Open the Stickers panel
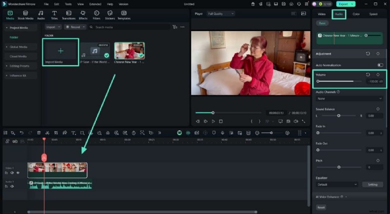 (110, 15)
